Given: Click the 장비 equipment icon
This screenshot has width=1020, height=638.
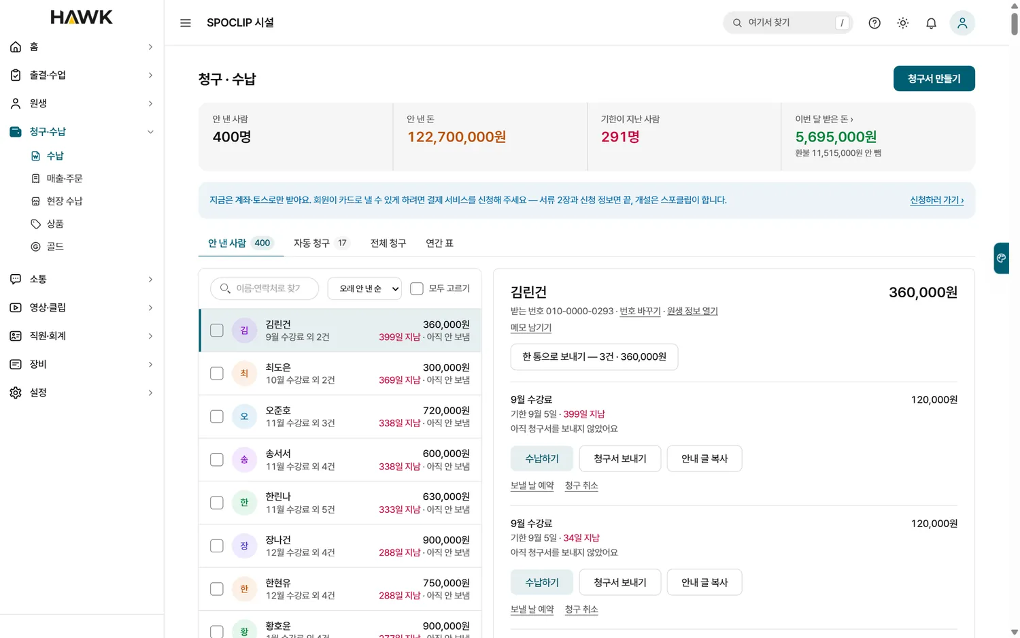Looking at the screenshot, I should [16, 365].
